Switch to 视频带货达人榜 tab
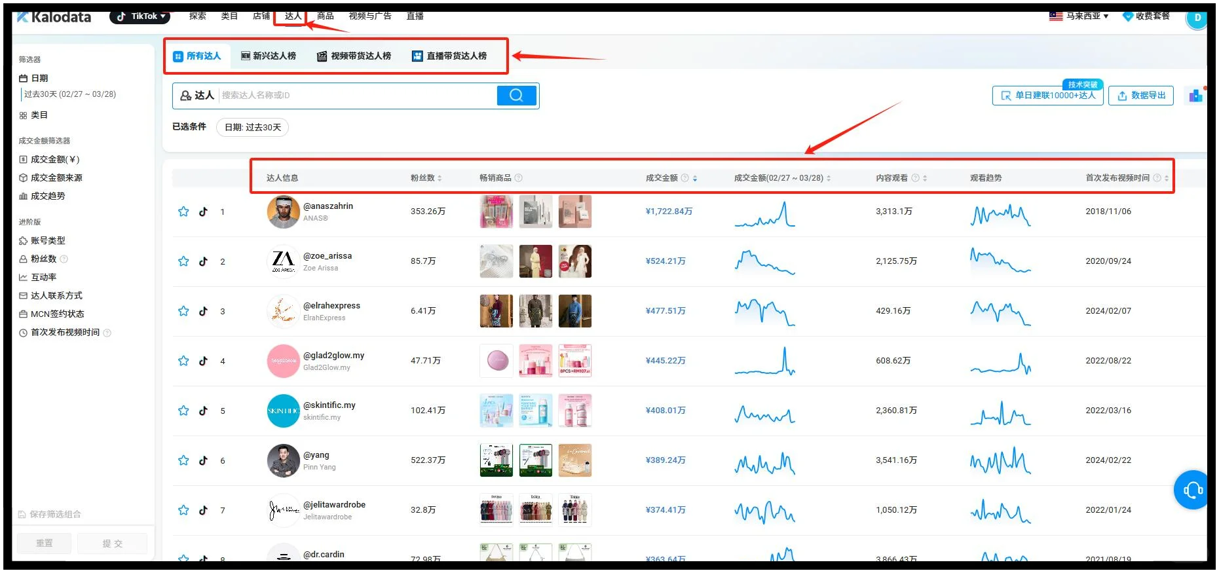Screen dimensions: 1219x573 [x=354, y=56]
